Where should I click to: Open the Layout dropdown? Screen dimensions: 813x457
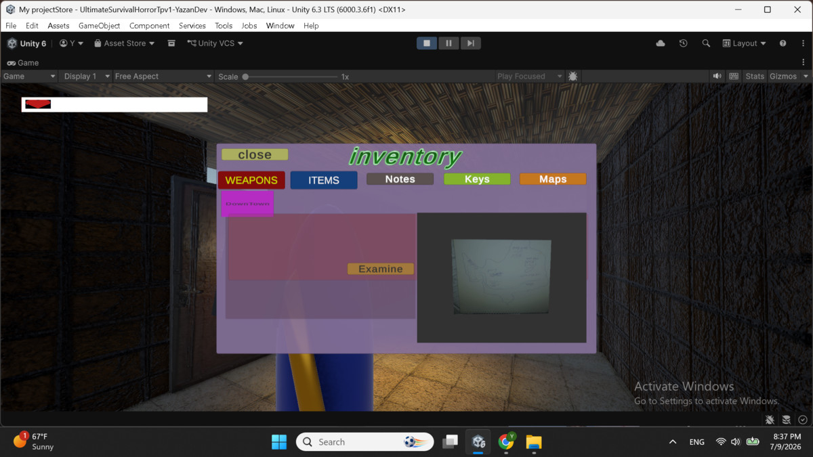745,43
